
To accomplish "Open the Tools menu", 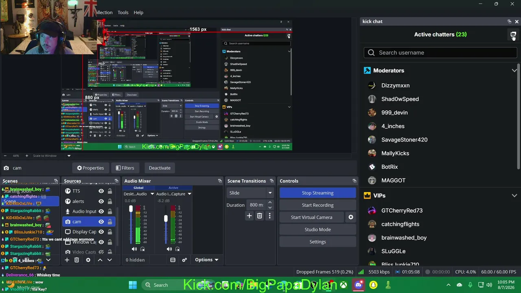I will (123, 13).
